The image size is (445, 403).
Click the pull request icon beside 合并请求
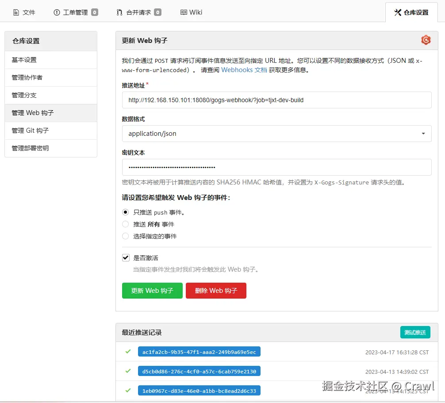coord(119,12)
